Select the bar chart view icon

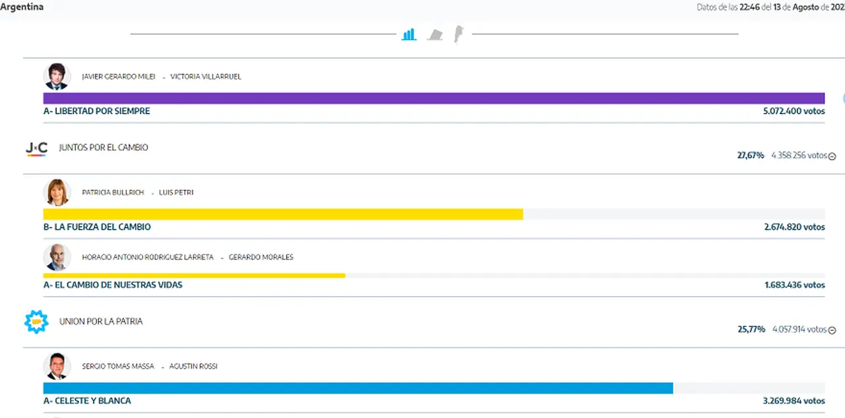409,34
